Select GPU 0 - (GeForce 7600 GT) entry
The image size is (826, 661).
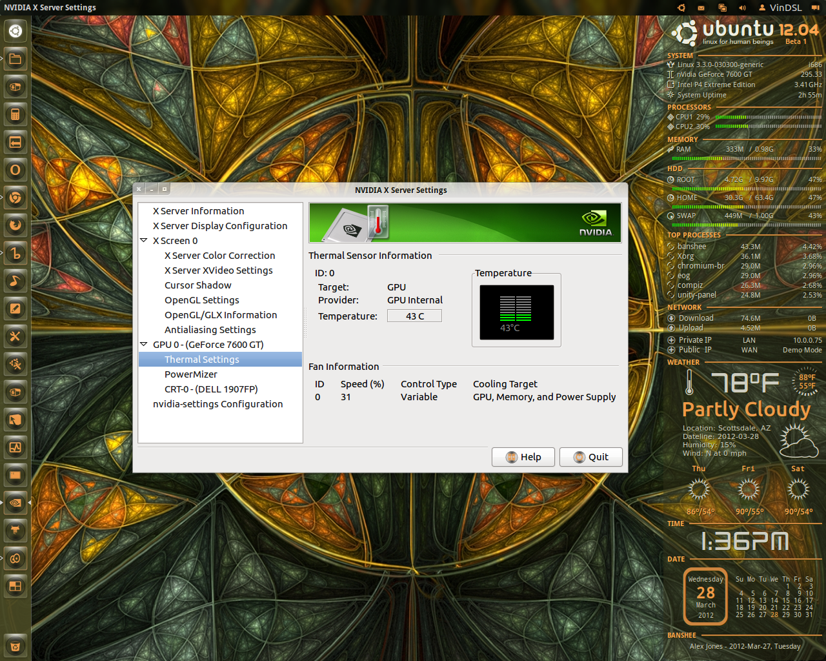208,345
